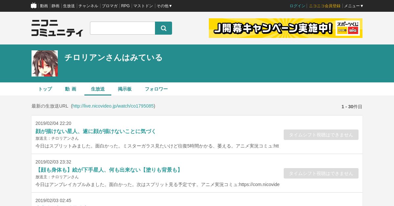394x206 pixels.
Task: Click the community avatar thumbnail
Action: point(45,63)
